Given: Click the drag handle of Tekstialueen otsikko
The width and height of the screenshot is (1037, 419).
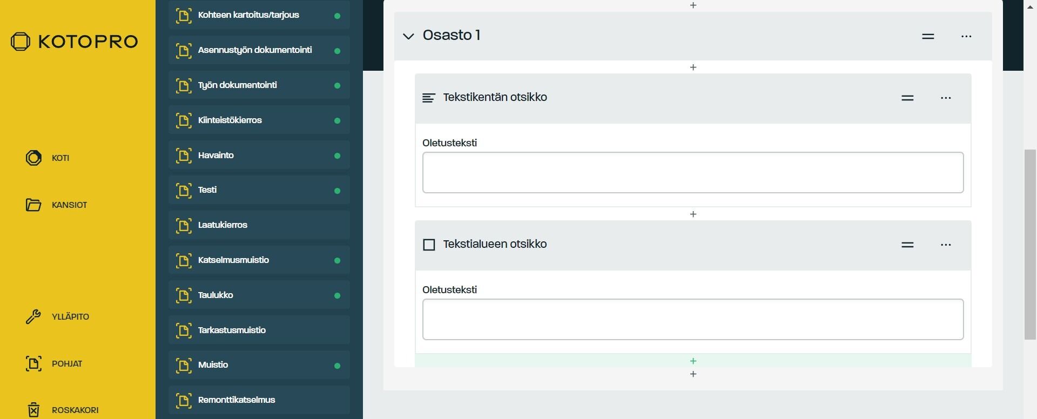Looking at the screenshot, I should 907,245.
